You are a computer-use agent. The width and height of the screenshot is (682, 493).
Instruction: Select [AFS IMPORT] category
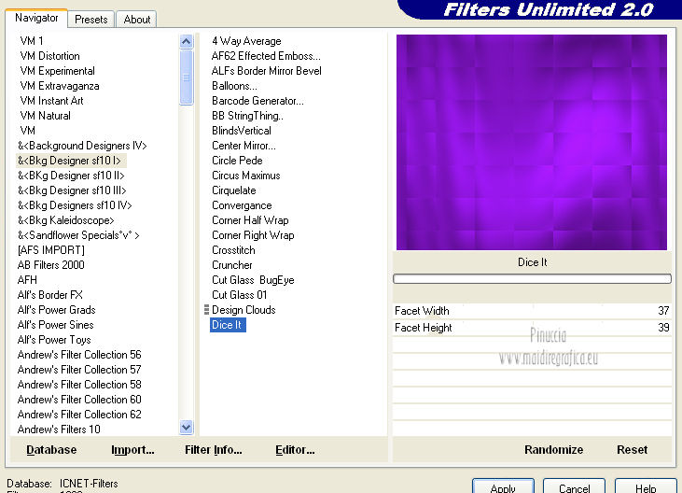tap(51, 250)
